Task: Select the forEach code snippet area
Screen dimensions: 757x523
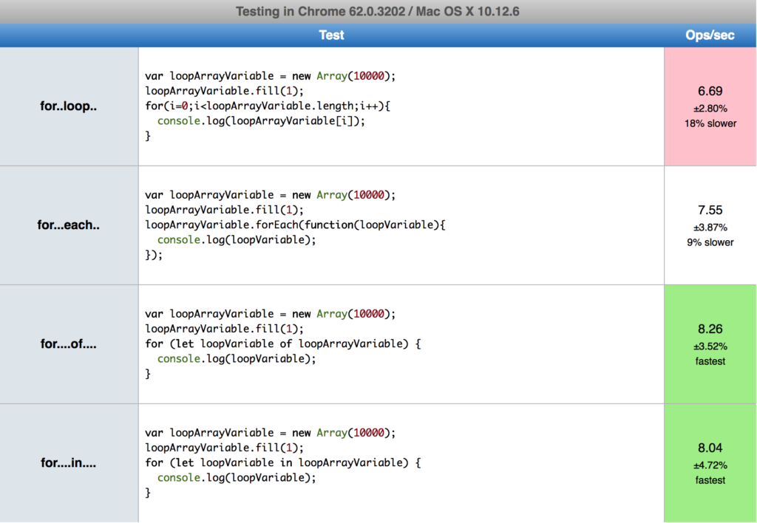Action: point(296,225)
